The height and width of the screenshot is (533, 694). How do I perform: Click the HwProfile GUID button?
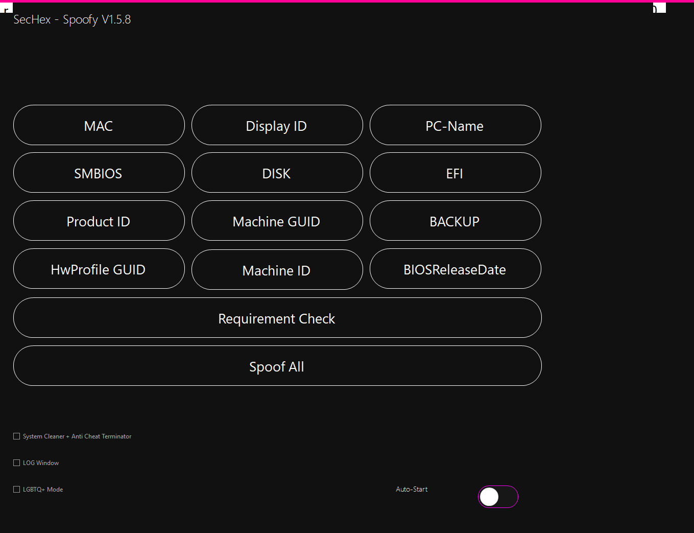tap(99, 269)
